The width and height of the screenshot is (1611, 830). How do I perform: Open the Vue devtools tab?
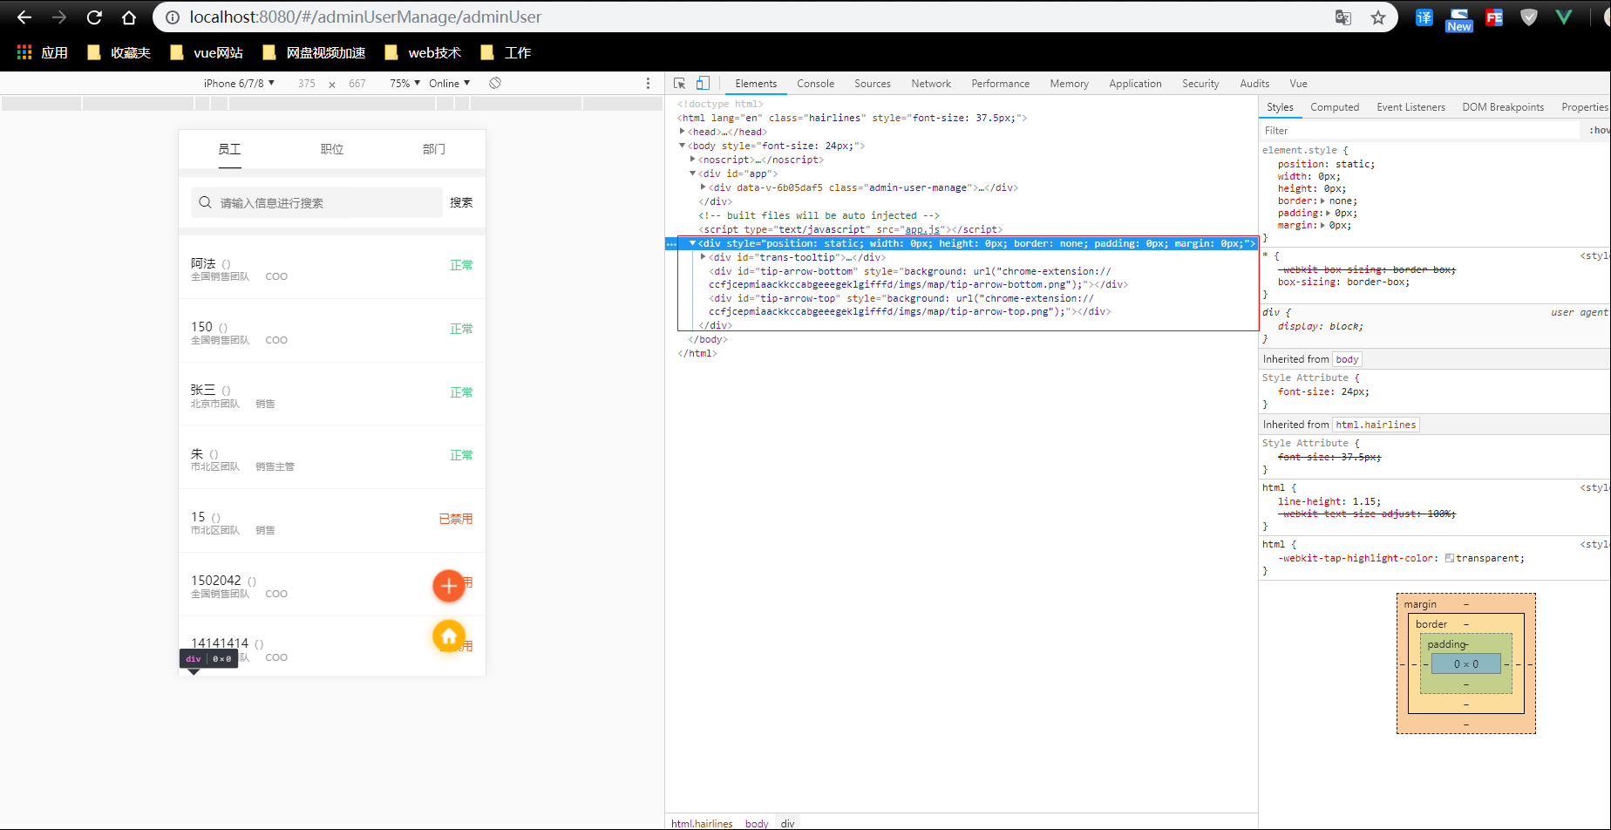(1298, 84)
